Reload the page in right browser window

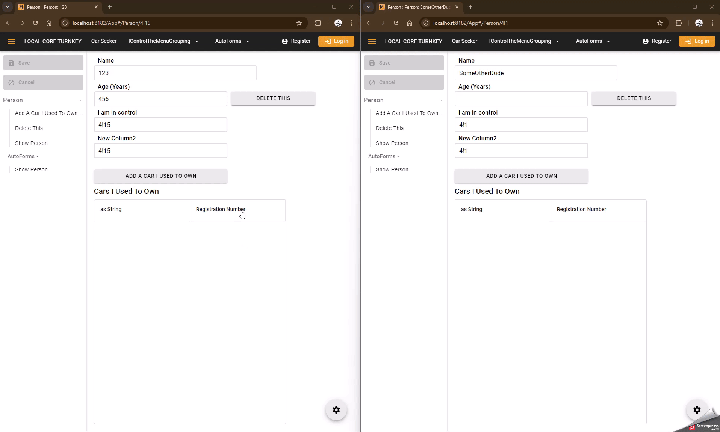(396, 23)
